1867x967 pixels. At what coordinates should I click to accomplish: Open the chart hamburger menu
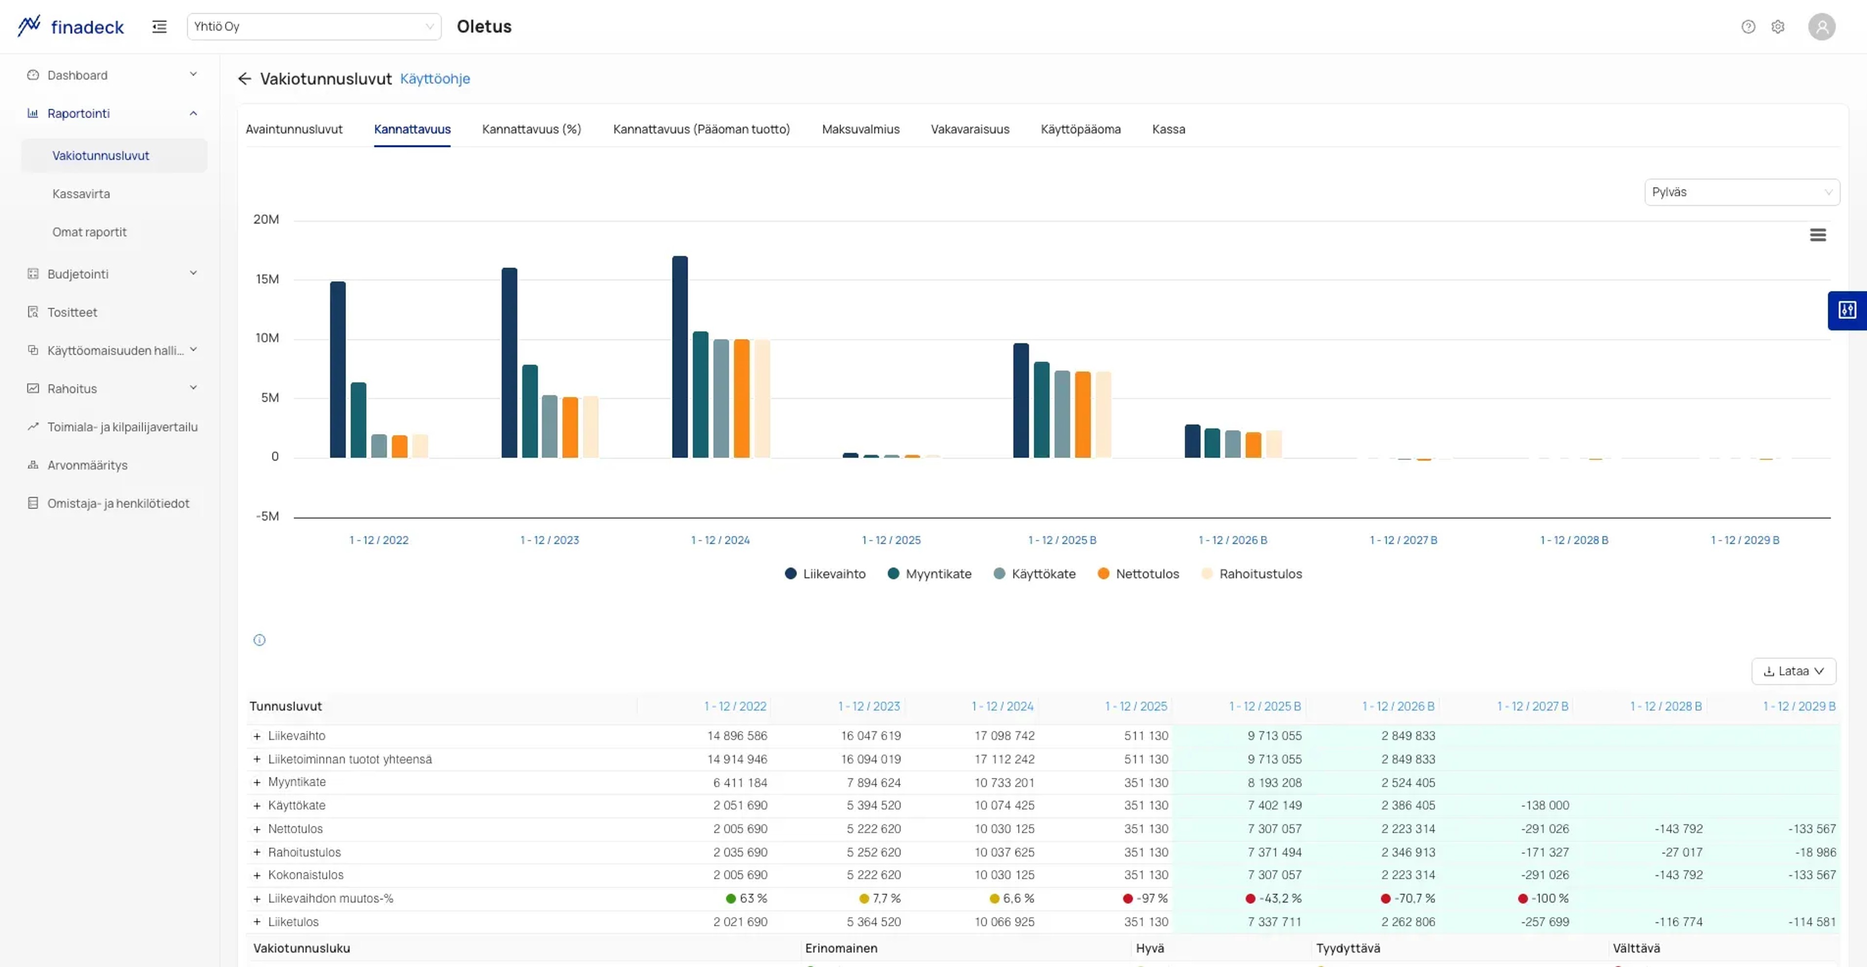pos(1818,235)
